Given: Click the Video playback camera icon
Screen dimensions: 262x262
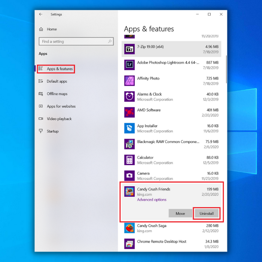Looking at the screenshot, I should (41, 119).
